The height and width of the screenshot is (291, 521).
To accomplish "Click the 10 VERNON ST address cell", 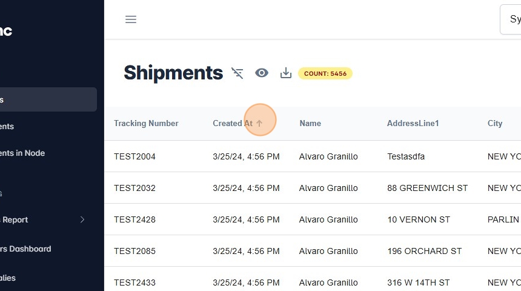I will (419, 219).
